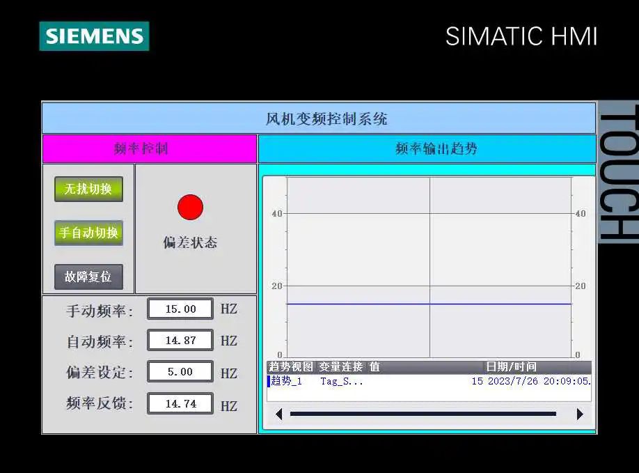Viewport: 639px width, 473px height.
Task: Select the 手动频率 input field
Action: click(x=180, y=309)
